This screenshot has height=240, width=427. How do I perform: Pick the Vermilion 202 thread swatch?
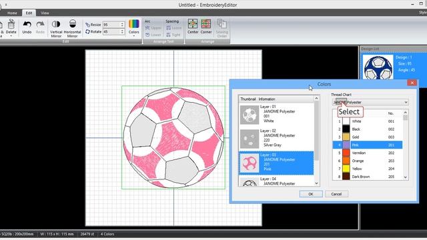pos(346,153)
